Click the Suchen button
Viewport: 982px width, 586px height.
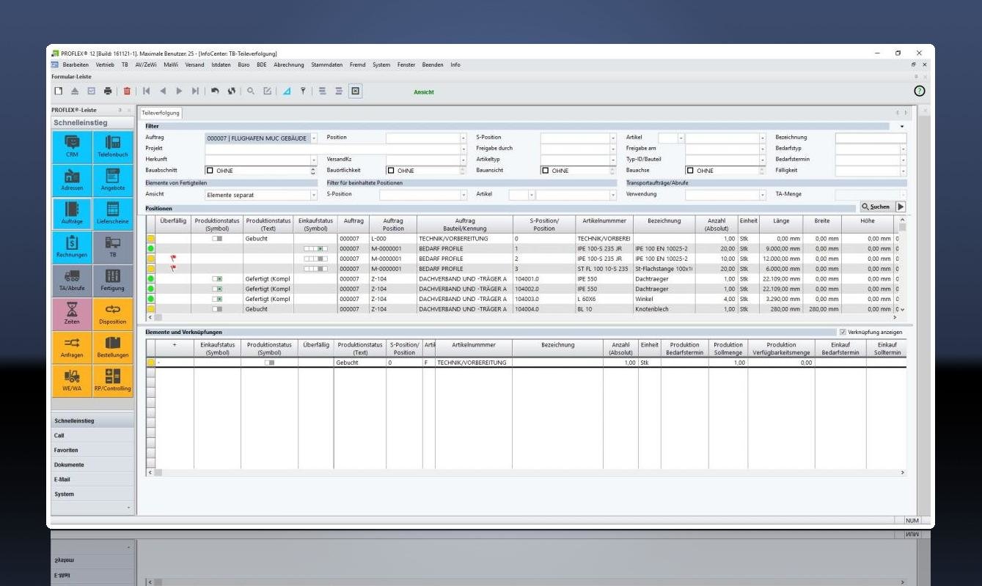tap(876, 207)
